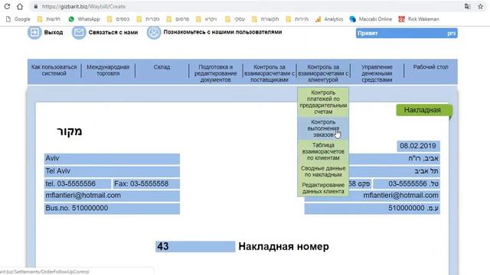Open the Как пользоваться системой menu

click(x=54, y=70)
